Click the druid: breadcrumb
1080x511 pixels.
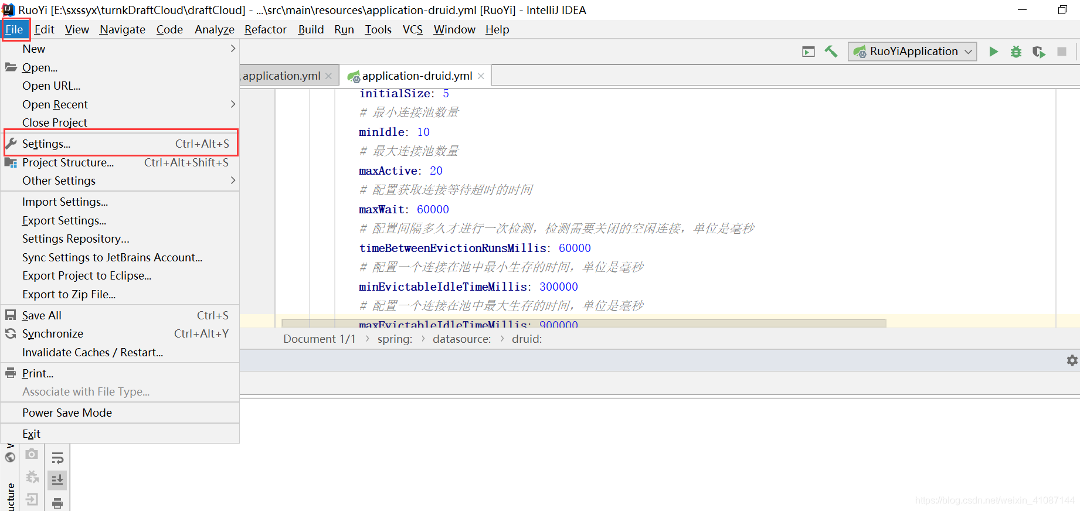[527, 339]
